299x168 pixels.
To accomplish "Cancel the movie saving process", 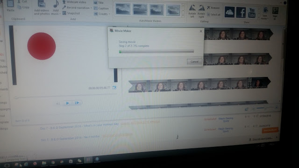I will point(194,62).
